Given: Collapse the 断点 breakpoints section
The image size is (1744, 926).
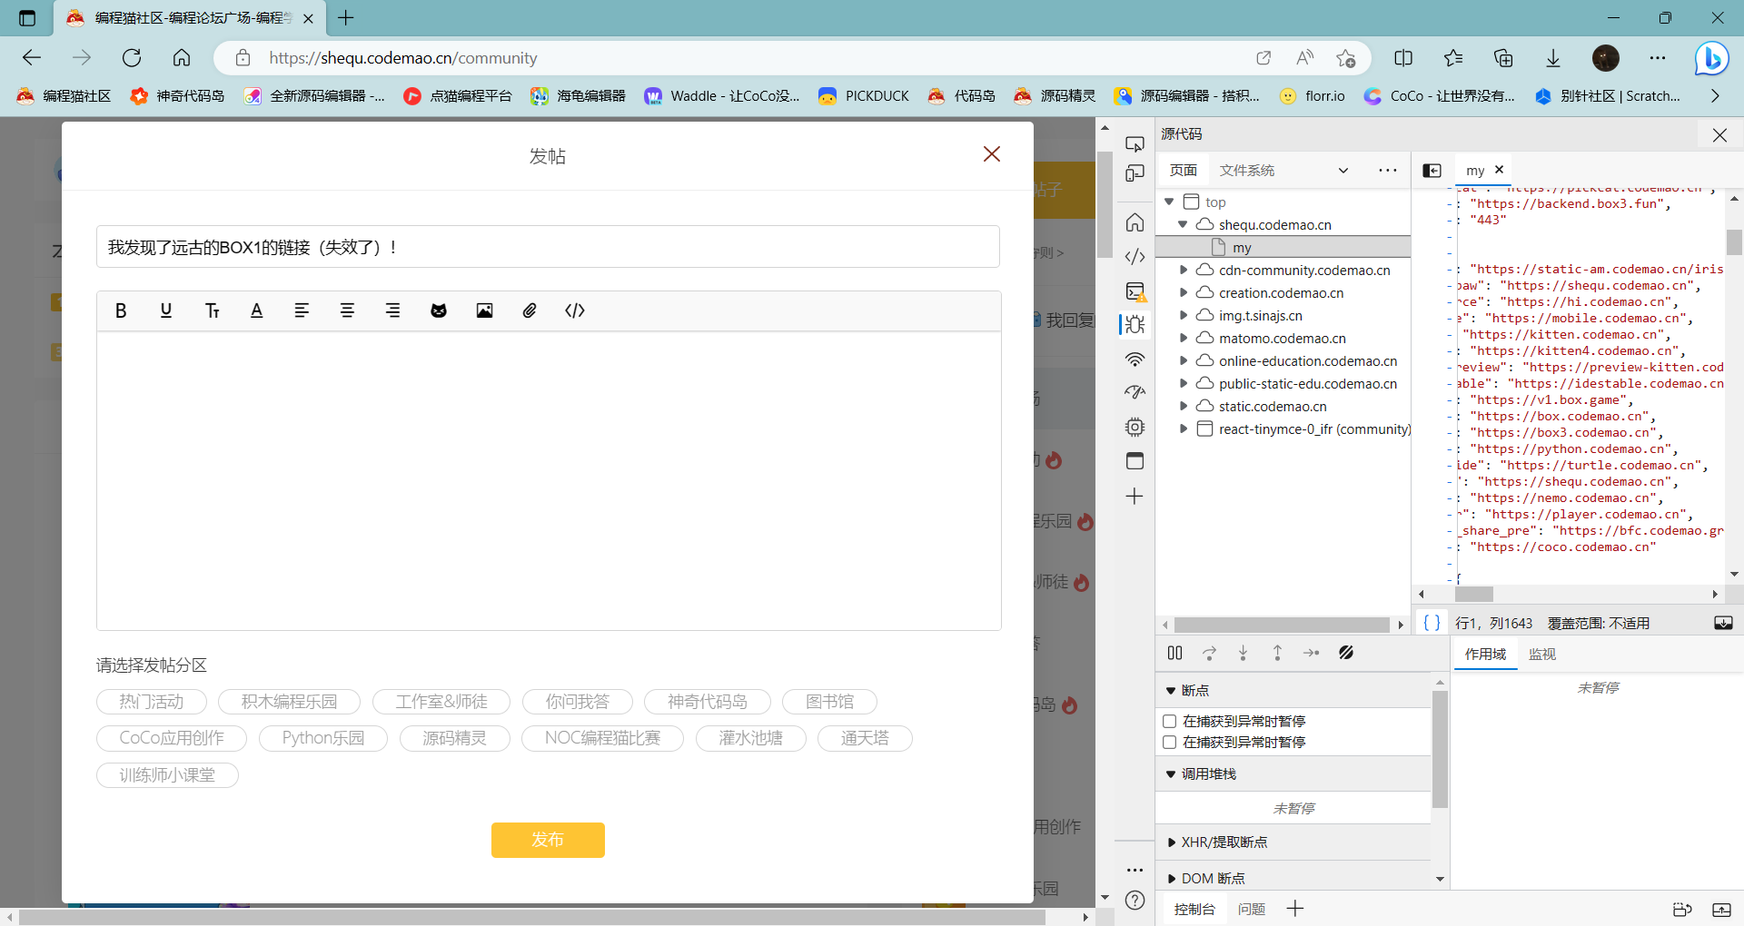Looking at the screenshot, I should point(1171,691).
